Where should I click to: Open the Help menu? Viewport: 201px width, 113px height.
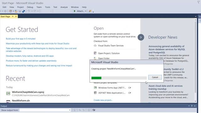point(84,7)
